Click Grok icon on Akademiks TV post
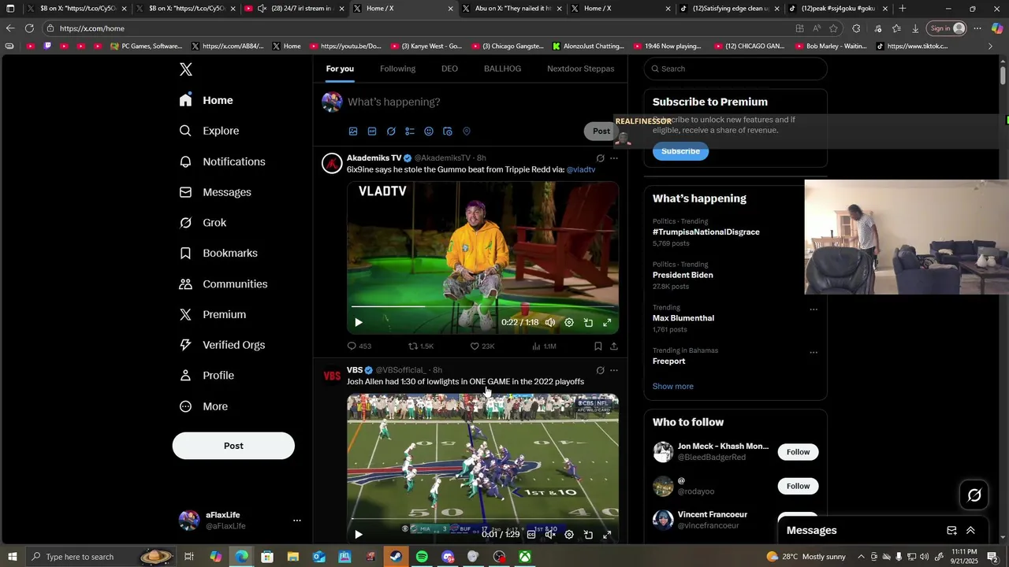The height and width of the screenshot is (567, 1009). pyautogui.click(x=600, y=158)
